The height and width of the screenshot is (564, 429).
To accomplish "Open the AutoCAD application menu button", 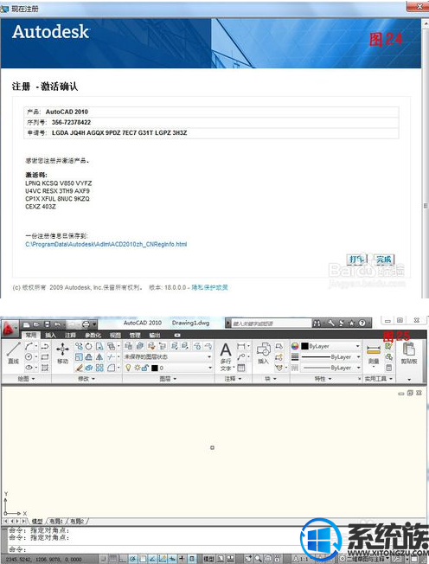I will click(9, 327).
